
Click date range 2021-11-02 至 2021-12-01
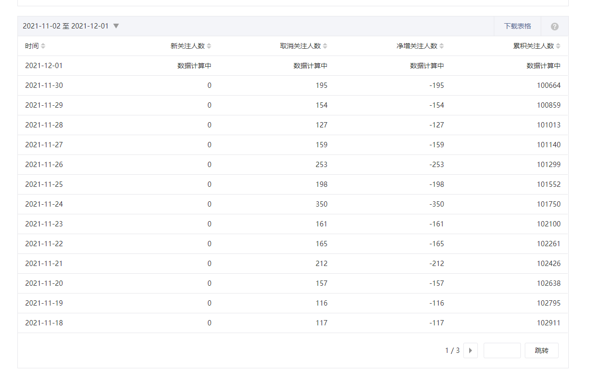click(x=66, y=26)
